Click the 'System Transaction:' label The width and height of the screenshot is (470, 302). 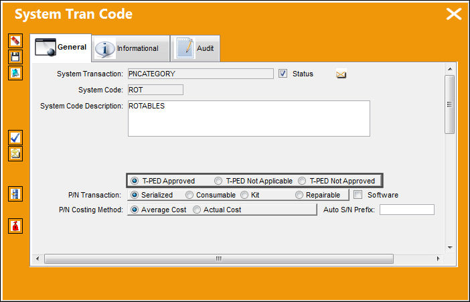[x=90, y=74]
